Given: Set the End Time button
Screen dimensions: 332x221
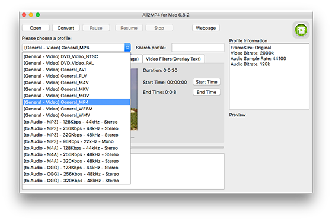Looking at the screenshot, I should pyautogui.click(x=206, y=92).
